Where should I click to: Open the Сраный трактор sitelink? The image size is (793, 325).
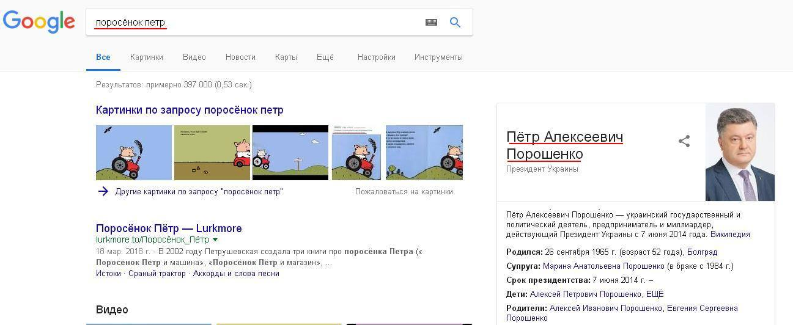pyautogui.click(x=157, y=273)
